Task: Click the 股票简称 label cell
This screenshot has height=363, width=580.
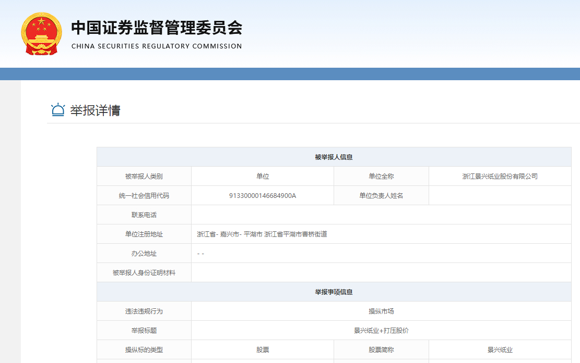Action: pos(381,349)
